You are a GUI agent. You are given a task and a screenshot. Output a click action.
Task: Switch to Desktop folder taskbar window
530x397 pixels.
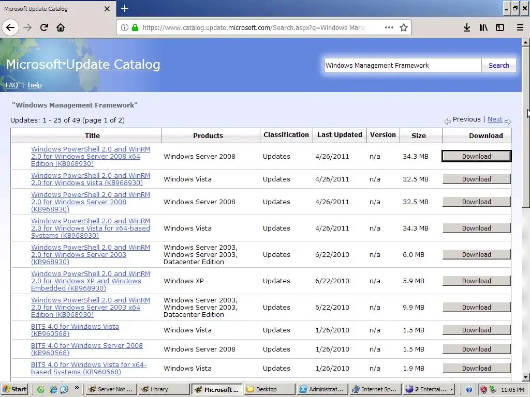click(270, 389)
